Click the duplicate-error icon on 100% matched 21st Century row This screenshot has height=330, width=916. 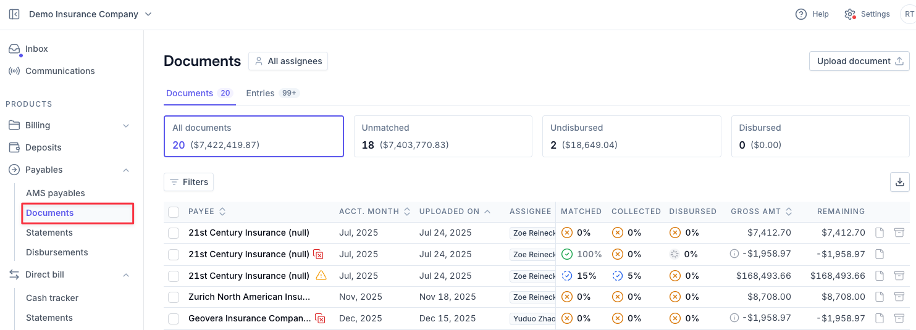pos(319,254)
